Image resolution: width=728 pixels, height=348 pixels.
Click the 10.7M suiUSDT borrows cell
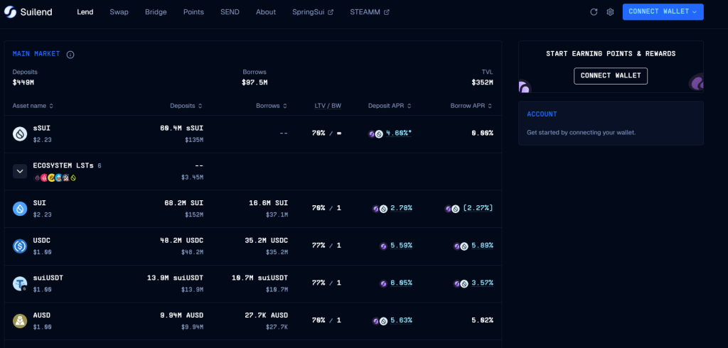259,278
